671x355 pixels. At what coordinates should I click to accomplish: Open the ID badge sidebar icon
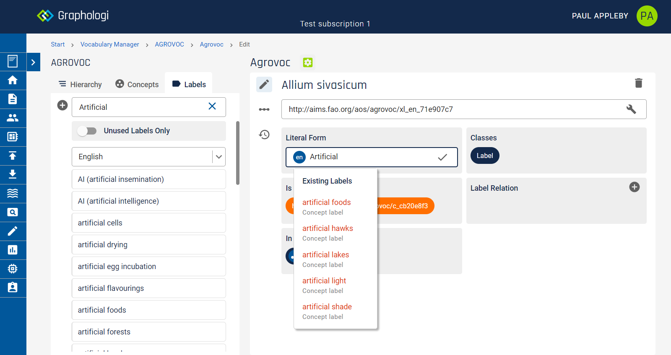[x=13, y=288]
